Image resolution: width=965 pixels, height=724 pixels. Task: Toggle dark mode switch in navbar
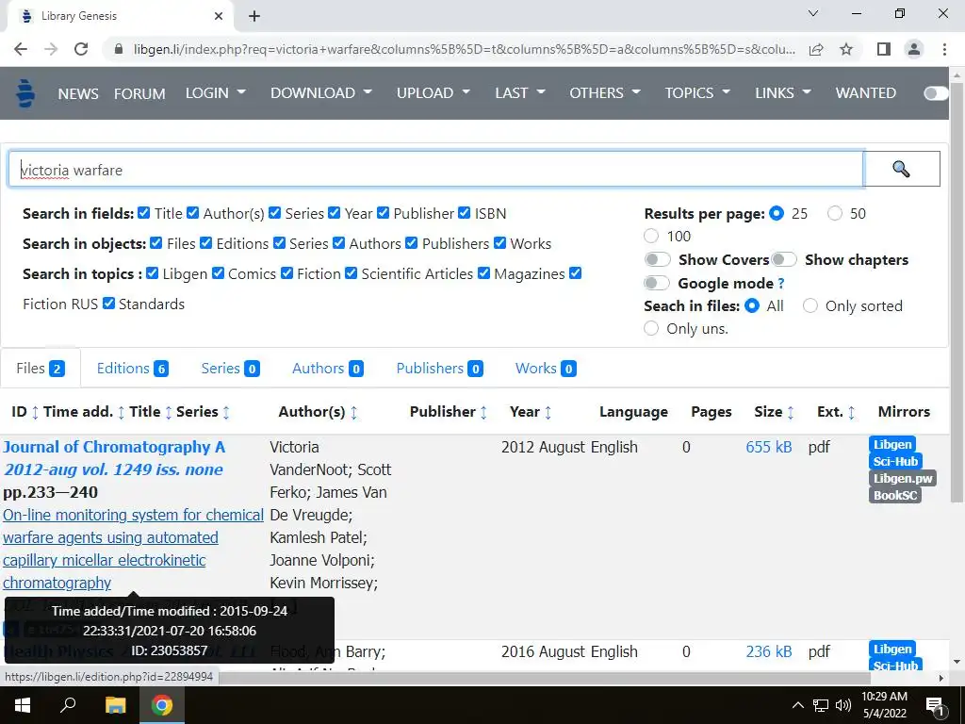coord(936,93)
